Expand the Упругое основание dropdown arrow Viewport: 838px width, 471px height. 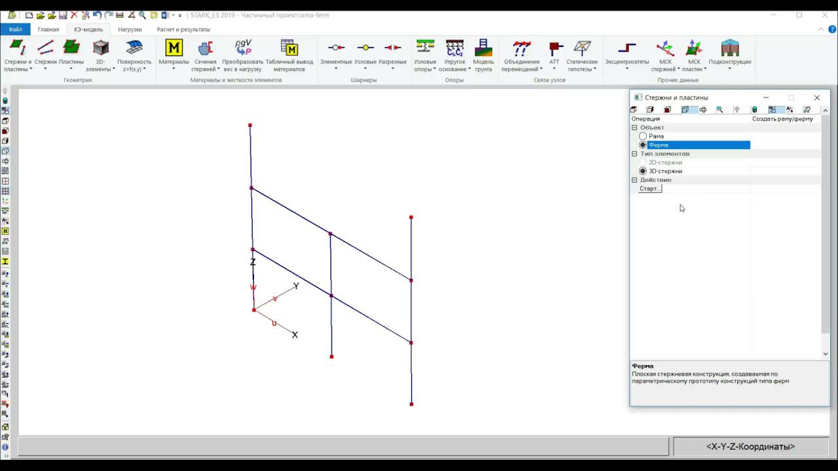coord(469,69)
